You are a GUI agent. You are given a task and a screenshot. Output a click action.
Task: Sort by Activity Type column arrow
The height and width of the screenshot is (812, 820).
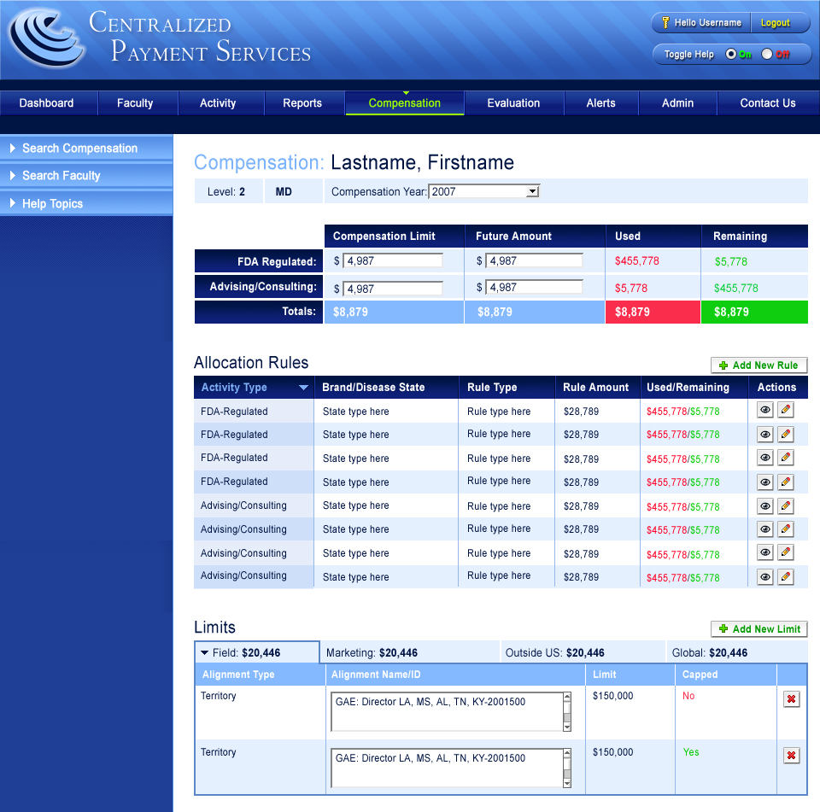(x=303, y=388)
